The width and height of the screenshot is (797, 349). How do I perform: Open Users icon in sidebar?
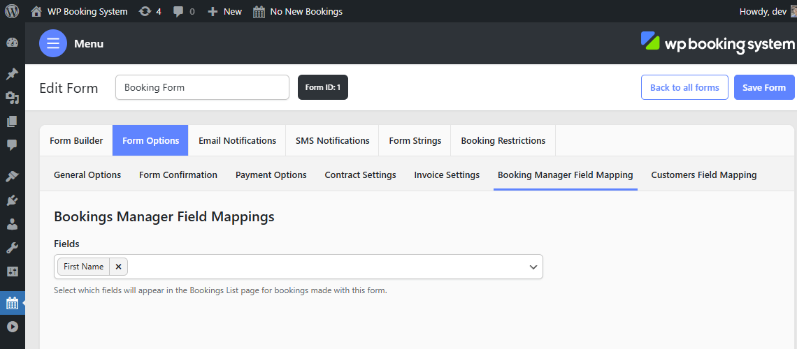[x=12, y=223]
